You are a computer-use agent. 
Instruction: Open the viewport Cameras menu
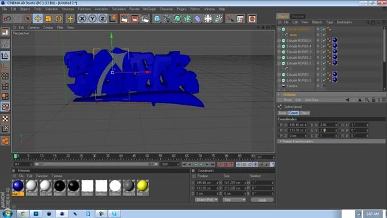(34, 27)
